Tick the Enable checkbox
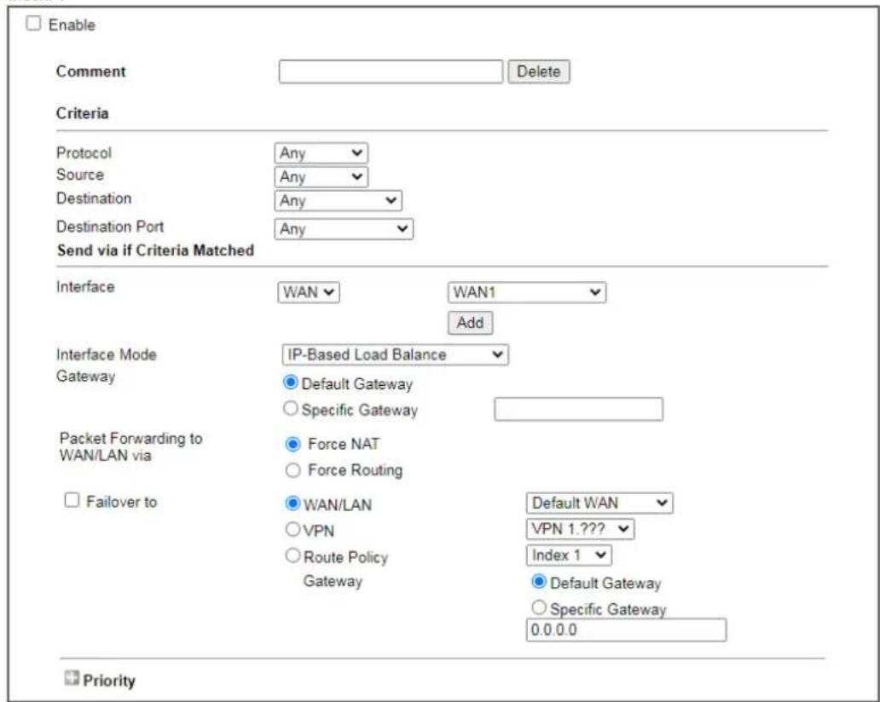Screen dimensions: 880x702 coord(33,24)
